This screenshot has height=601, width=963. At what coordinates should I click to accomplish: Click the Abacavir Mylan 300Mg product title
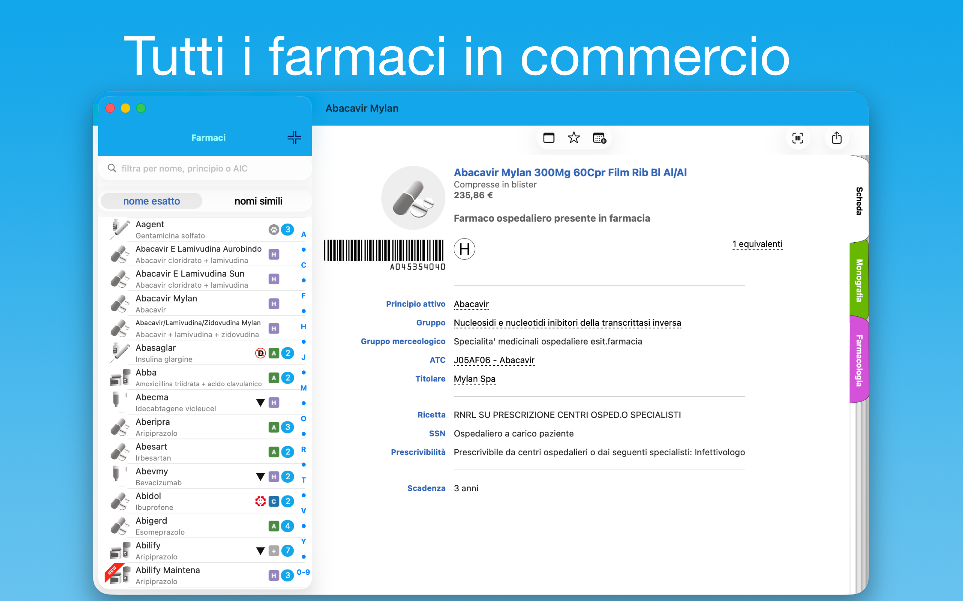(x=570, y=172)
